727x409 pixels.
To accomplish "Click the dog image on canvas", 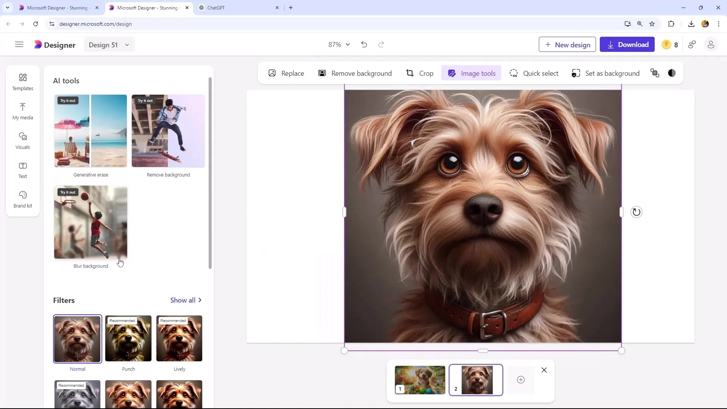I will pyautogui.click(x=483, y=216).
